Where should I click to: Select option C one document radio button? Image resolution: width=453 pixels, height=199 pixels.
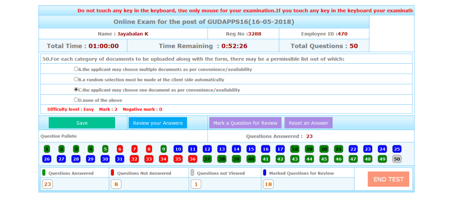pyautogui.click(x=76, y=89)
